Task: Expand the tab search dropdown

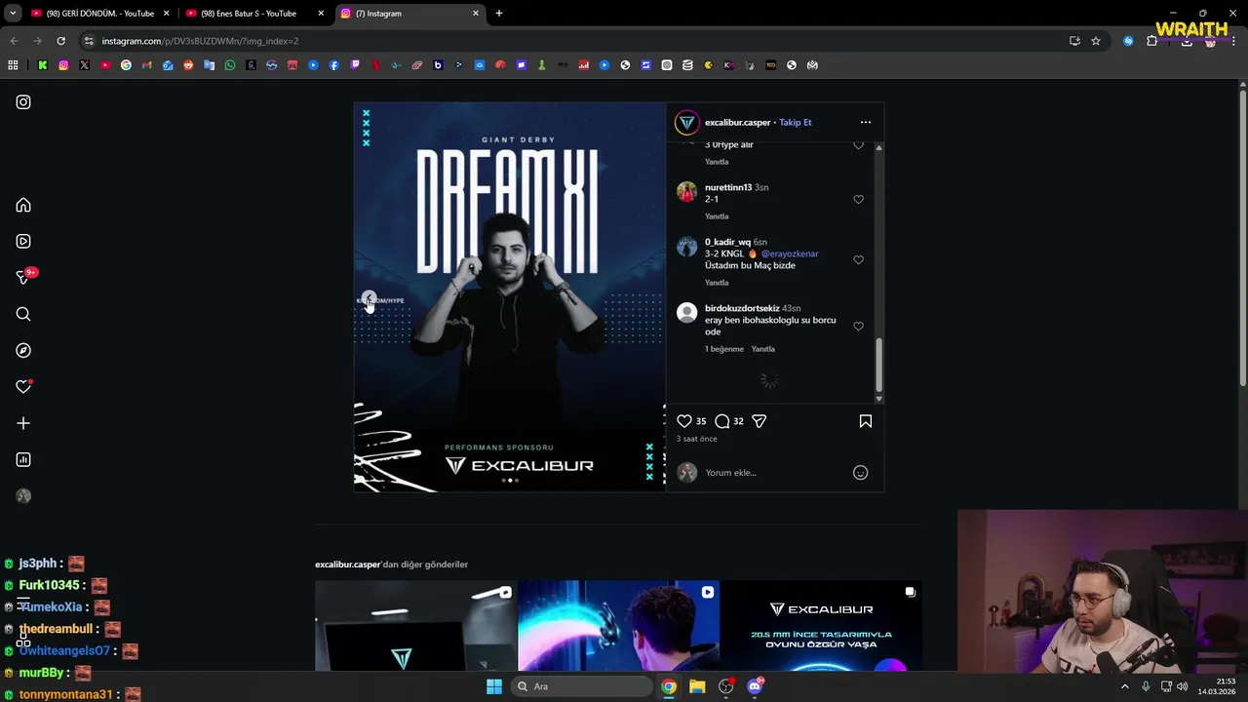Action: 13,14
